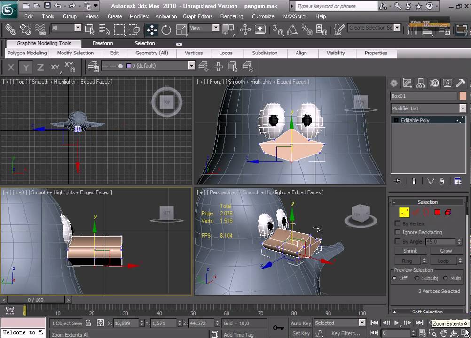Open the Utilities hammer panel
The image size is (471, 338).
coord(461,84)
